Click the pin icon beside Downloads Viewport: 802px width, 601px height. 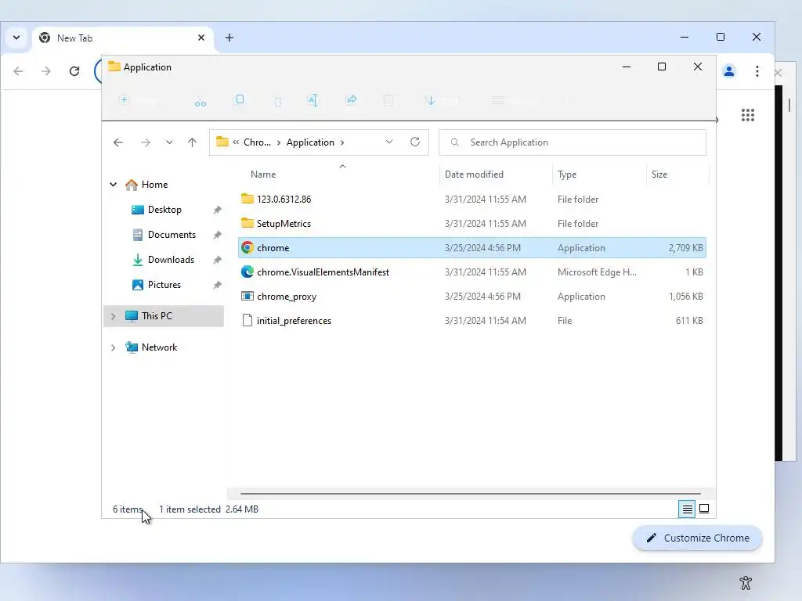pos(218,260)
